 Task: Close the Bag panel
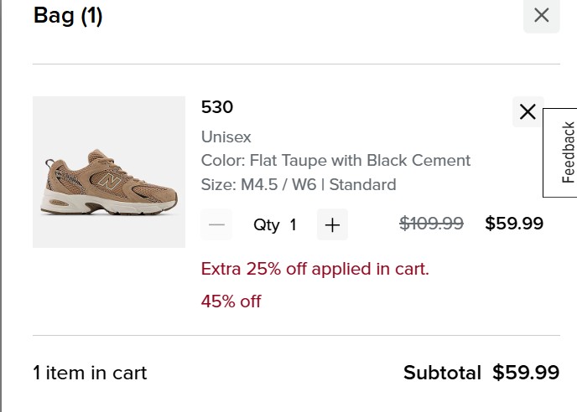541,15
